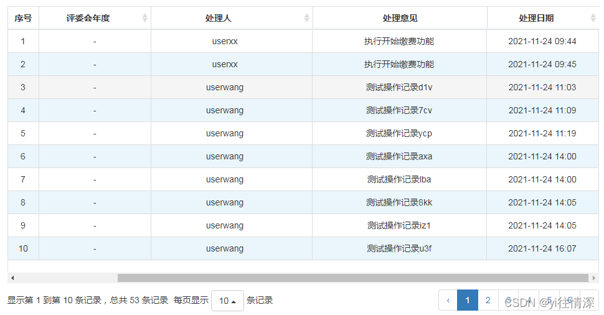Click date 2021-11-24 11:09
Image resolution: width=604 pixels, height=315 pixels.
tap(542, 111)
